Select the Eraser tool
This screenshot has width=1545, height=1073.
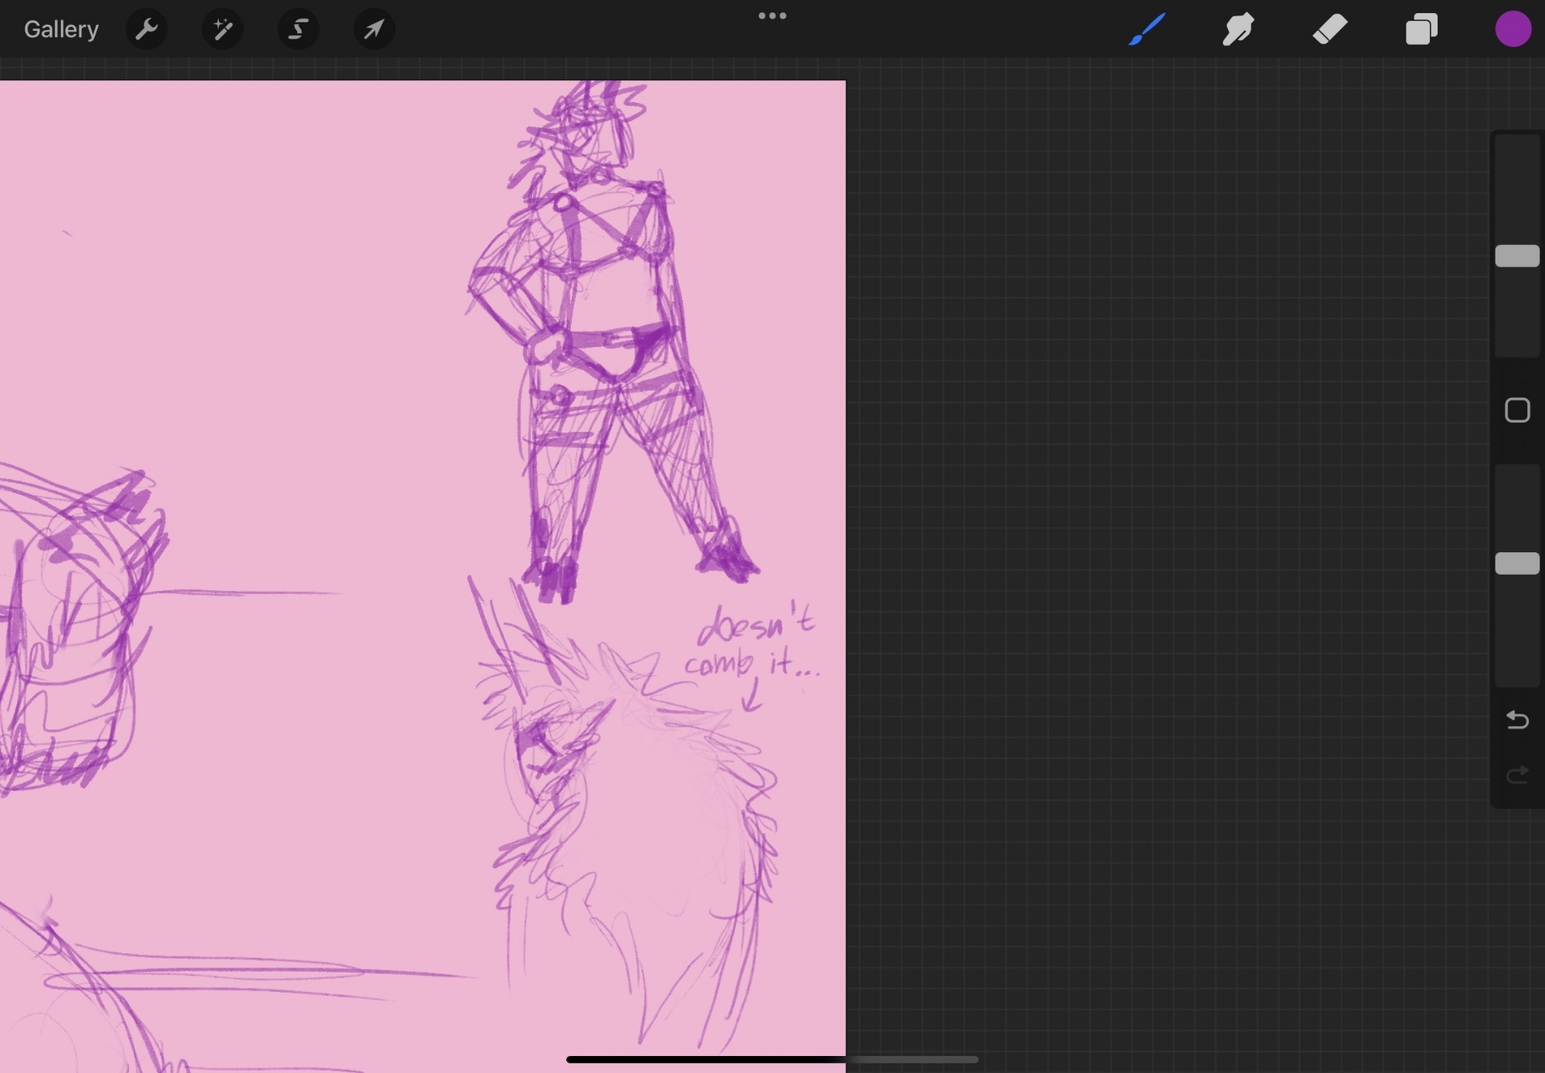(x=1329, y=29)
